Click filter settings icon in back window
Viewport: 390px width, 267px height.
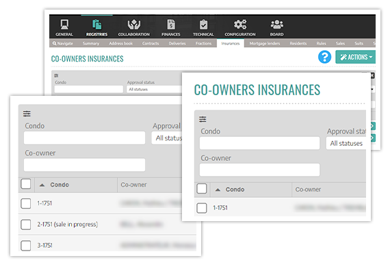(x=56, y=75)
